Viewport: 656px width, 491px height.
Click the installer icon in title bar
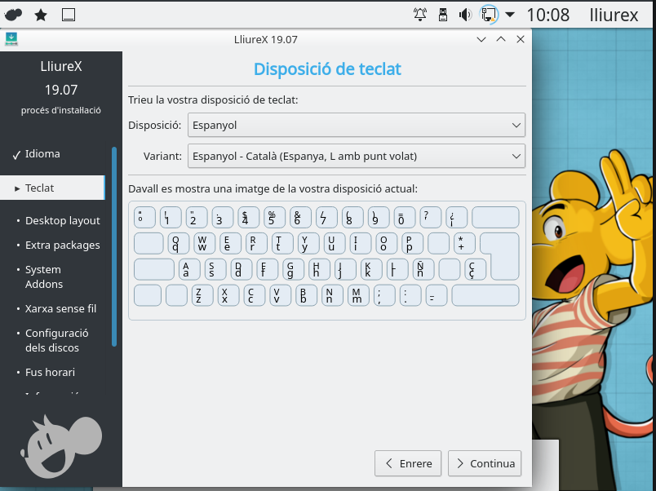(11, 38)
